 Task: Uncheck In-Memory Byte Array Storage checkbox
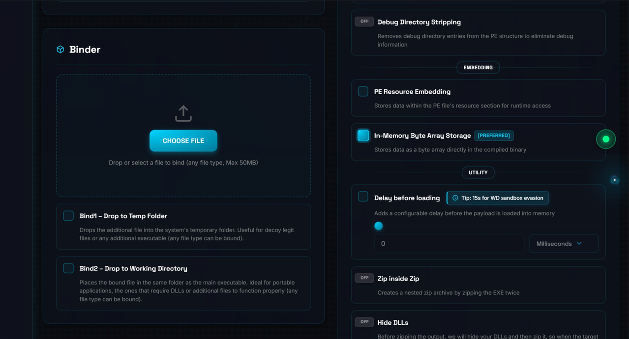[363, 135]
